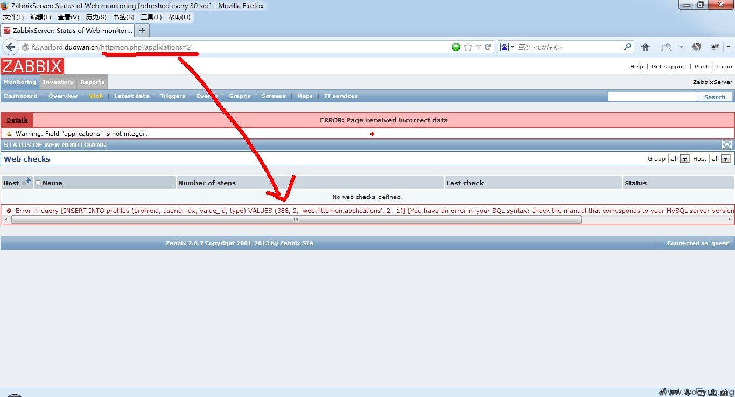Click the browser back arrow button
This screenshot has width=735, height=397.
point(10,47)
